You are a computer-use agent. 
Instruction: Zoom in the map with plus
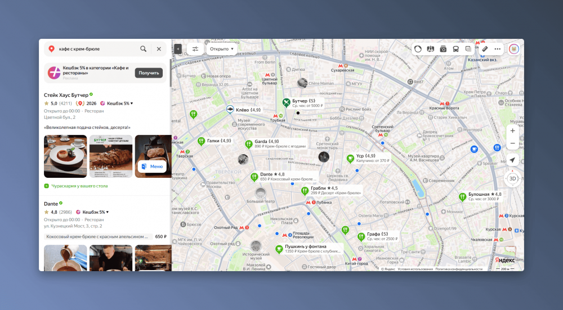(513, 131)
